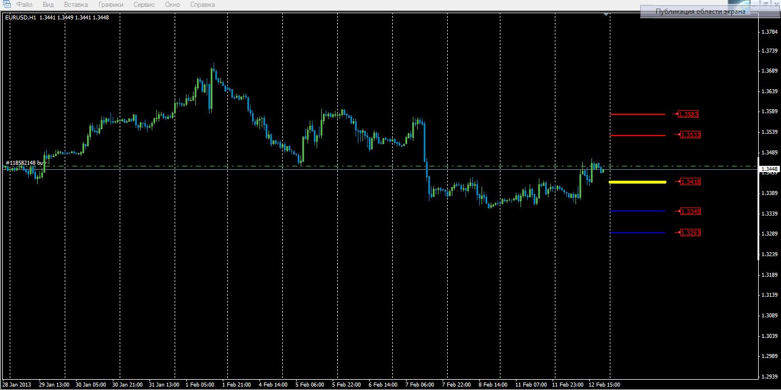Image resolution: width=781 pixels, height=390 pixels.
Task: Open the Сервис menu
Action: point(144,5)
